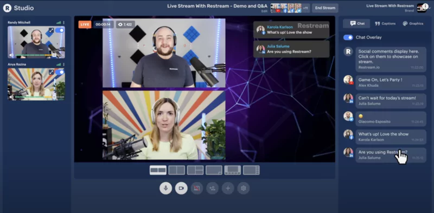Click the LIVE status badge
The width and height of the screenshot is (434, 213).
tap(85, 24)
